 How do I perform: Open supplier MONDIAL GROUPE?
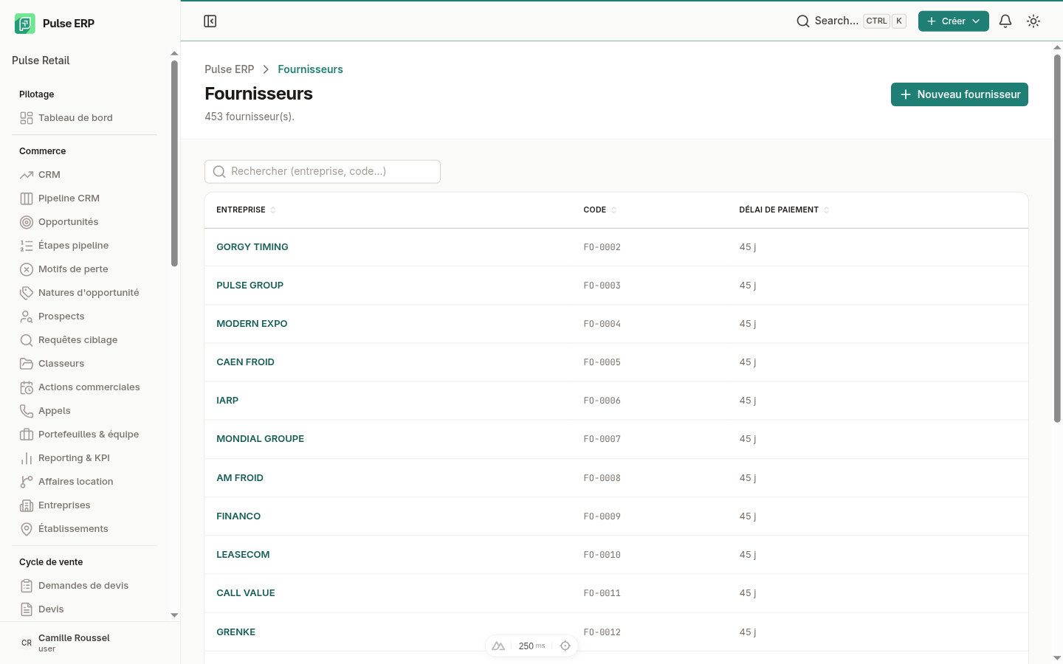[x=260, y=439]
